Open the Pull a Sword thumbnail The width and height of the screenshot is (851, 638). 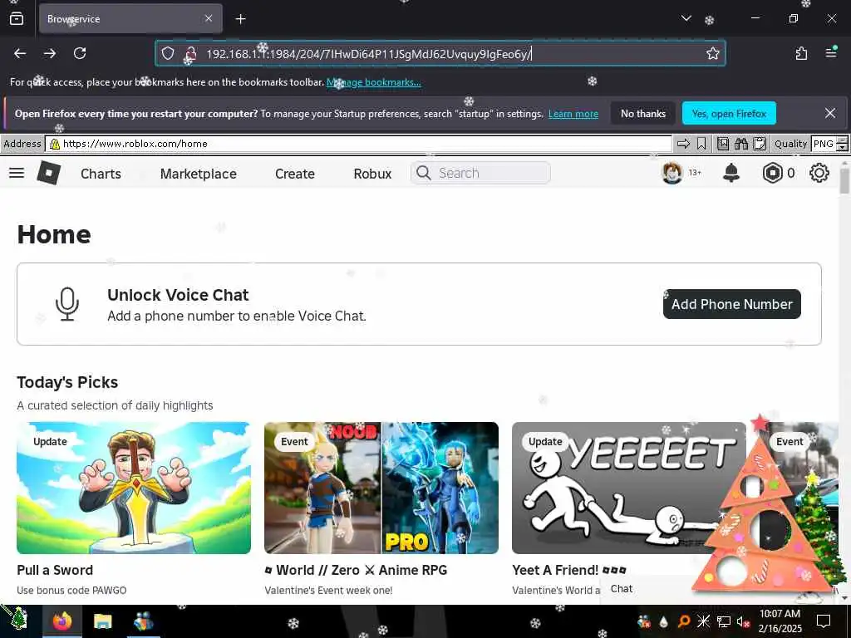(134, 488)
